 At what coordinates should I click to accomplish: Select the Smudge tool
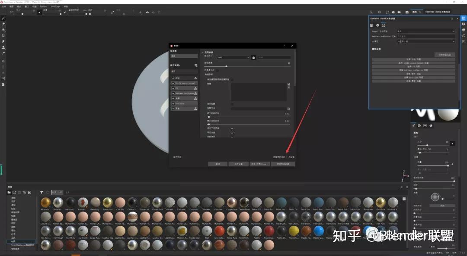[3, 41]
